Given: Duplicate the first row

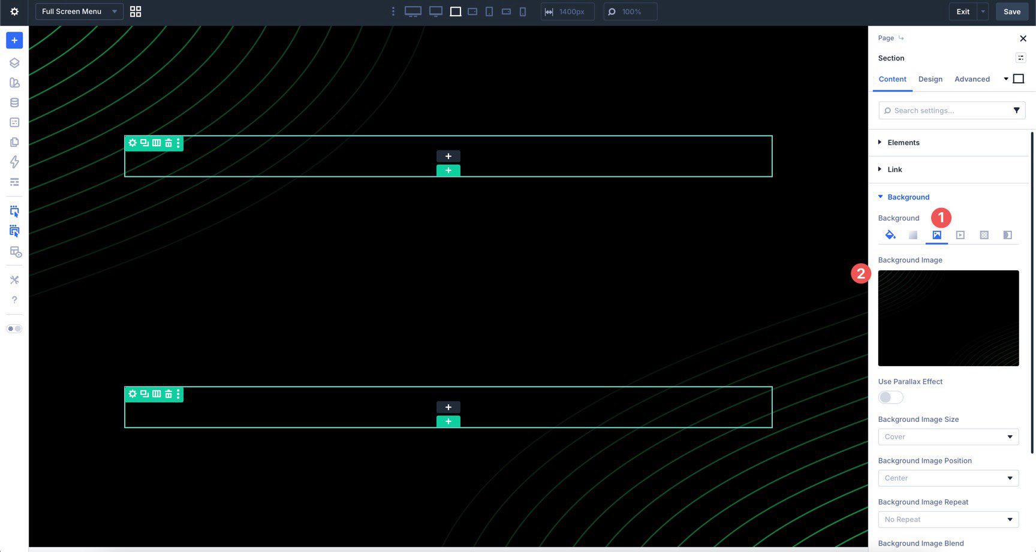Looking at the screenshot, I should [144, 143].
